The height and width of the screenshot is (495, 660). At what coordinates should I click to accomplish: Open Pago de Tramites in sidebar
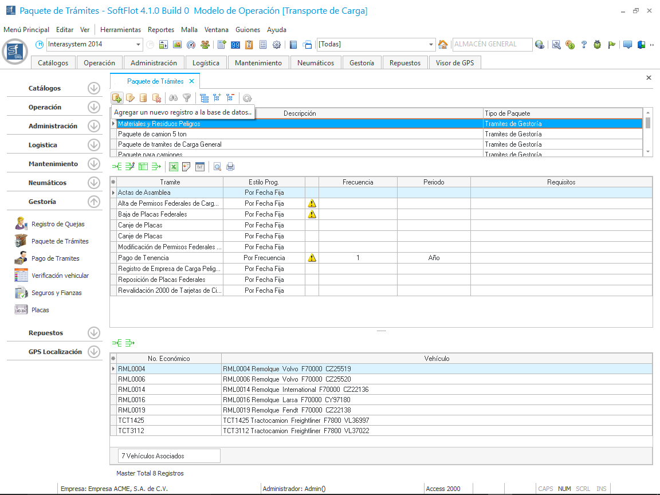coord(55,258)
